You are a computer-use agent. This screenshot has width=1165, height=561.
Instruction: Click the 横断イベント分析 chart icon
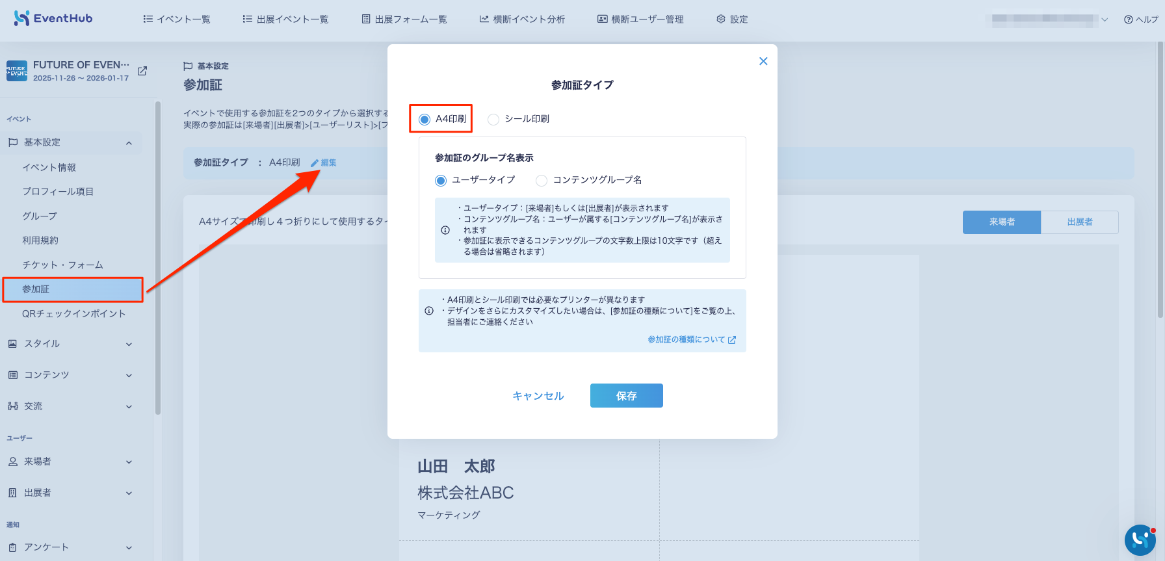[x=484, y=19]
